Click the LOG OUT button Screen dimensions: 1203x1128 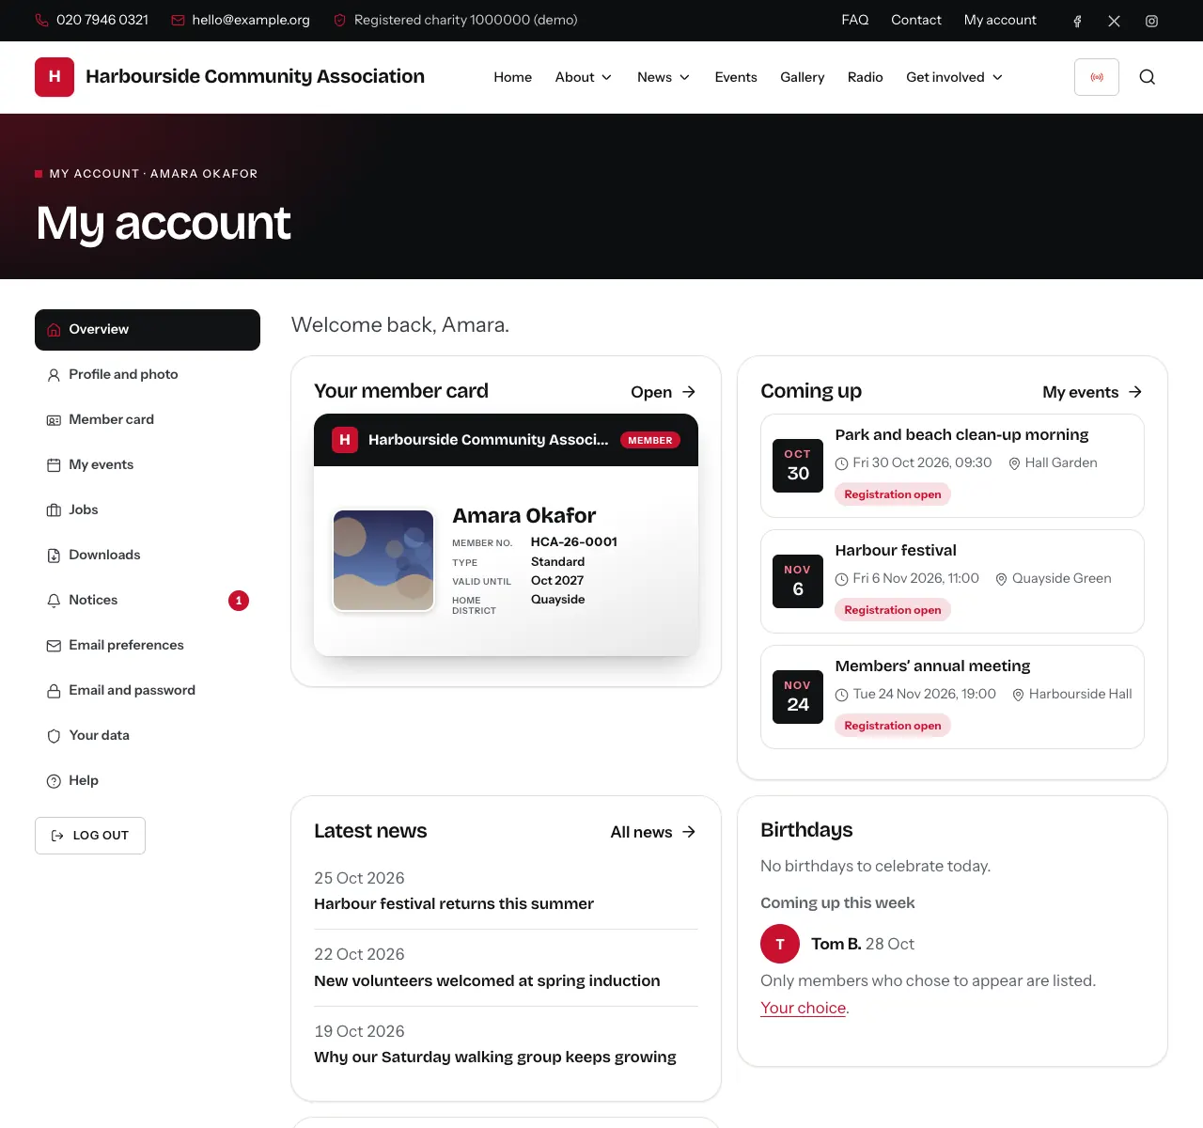pos(90,836)
